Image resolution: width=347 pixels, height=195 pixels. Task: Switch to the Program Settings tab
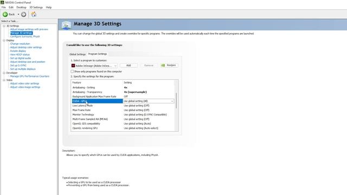coord(98,54)
